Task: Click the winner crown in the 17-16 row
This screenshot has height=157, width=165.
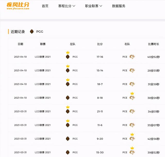Action: (68, 52)
